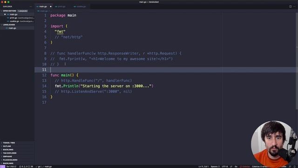Open the Explorer more actions ellipsis

(x=31, y=7)
